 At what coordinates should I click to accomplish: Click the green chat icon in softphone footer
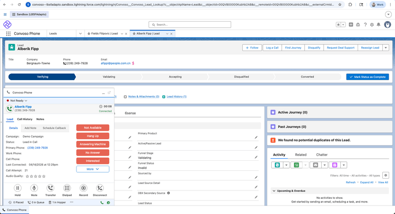pos(108,202)
